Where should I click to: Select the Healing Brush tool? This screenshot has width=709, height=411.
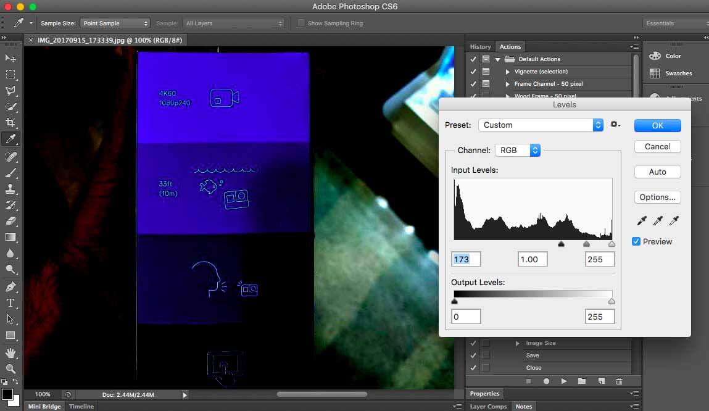click(10, 157)
